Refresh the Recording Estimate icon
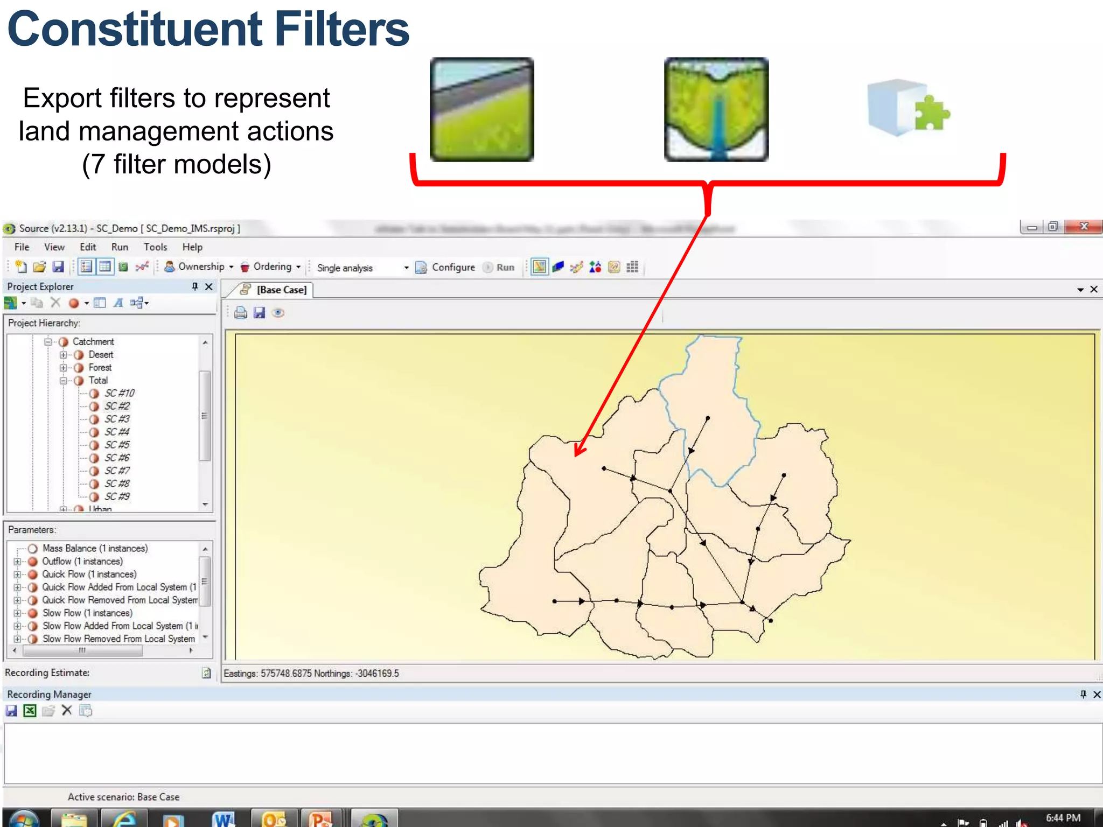 (206, 673)
